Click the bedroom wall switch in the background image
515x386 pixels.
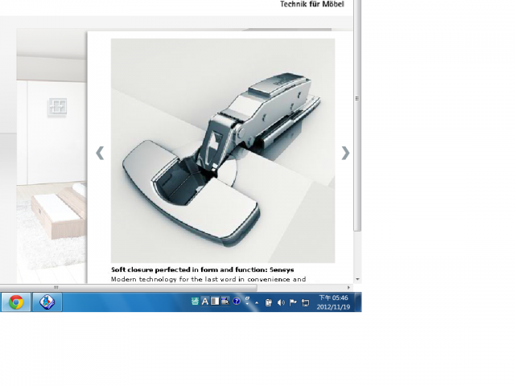pyautogui.click(x=57, y=107)
